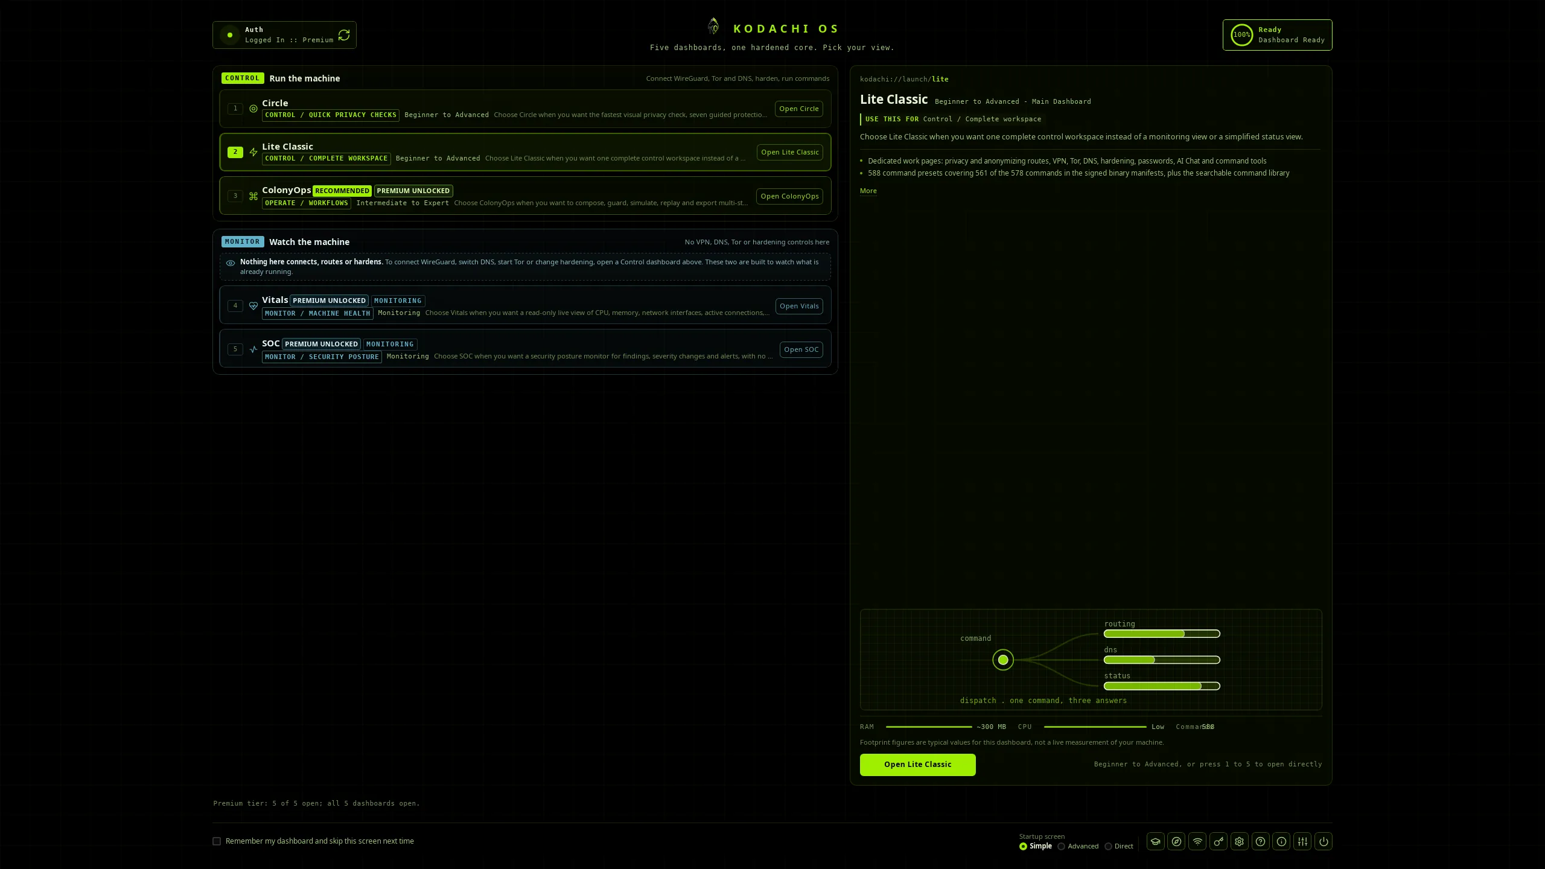Select the SOC dashboard row
This screenshot has width=1545, height=869.
coord(525,349)
